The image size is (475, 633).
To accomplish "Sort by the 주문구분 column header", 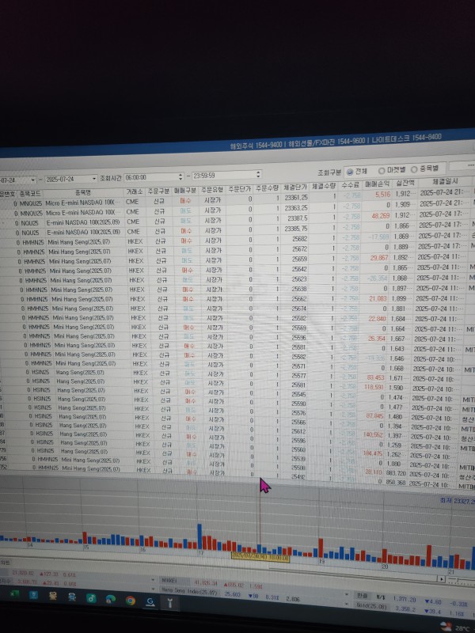I will [159, 191].
